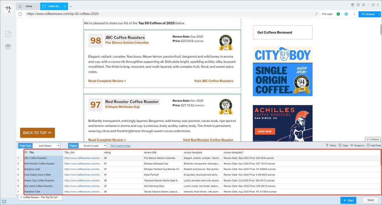The width and height of the screenshot is (382, 205).
Task: Select the Ka'ū Morning Glory cell
Action: pyautogui.click(x=163, y=186)
